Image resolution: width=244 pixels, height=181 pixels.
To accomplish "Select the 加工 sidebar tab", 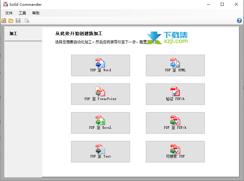I will tap(23, 34).
